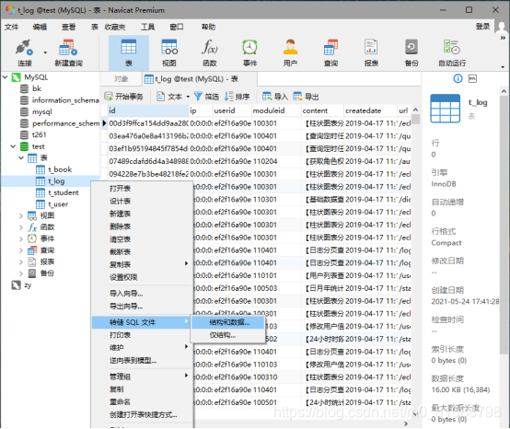Expand the toolbar overflow chevron

[x=503, y=38]
